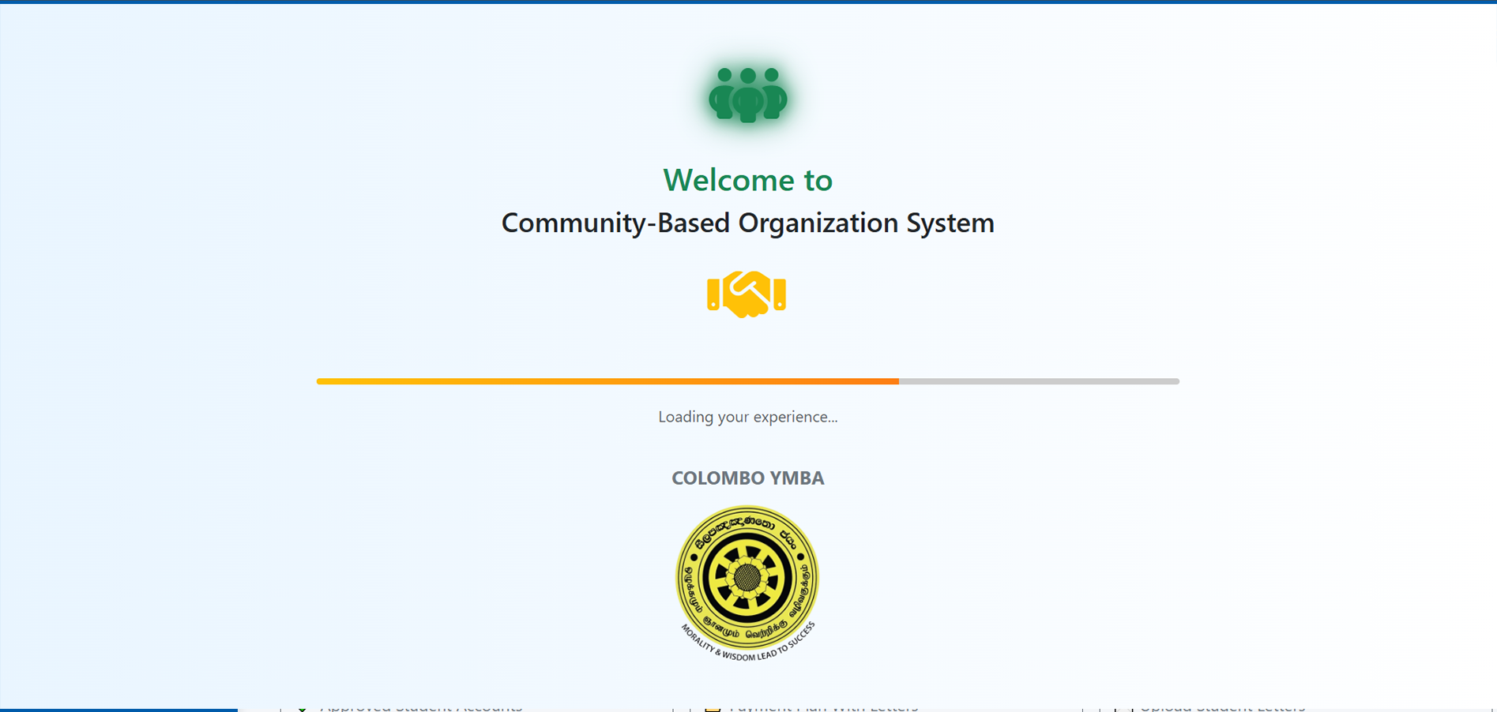
Task: Select the "Welcome to" green heading
Action: pos(747,180)
